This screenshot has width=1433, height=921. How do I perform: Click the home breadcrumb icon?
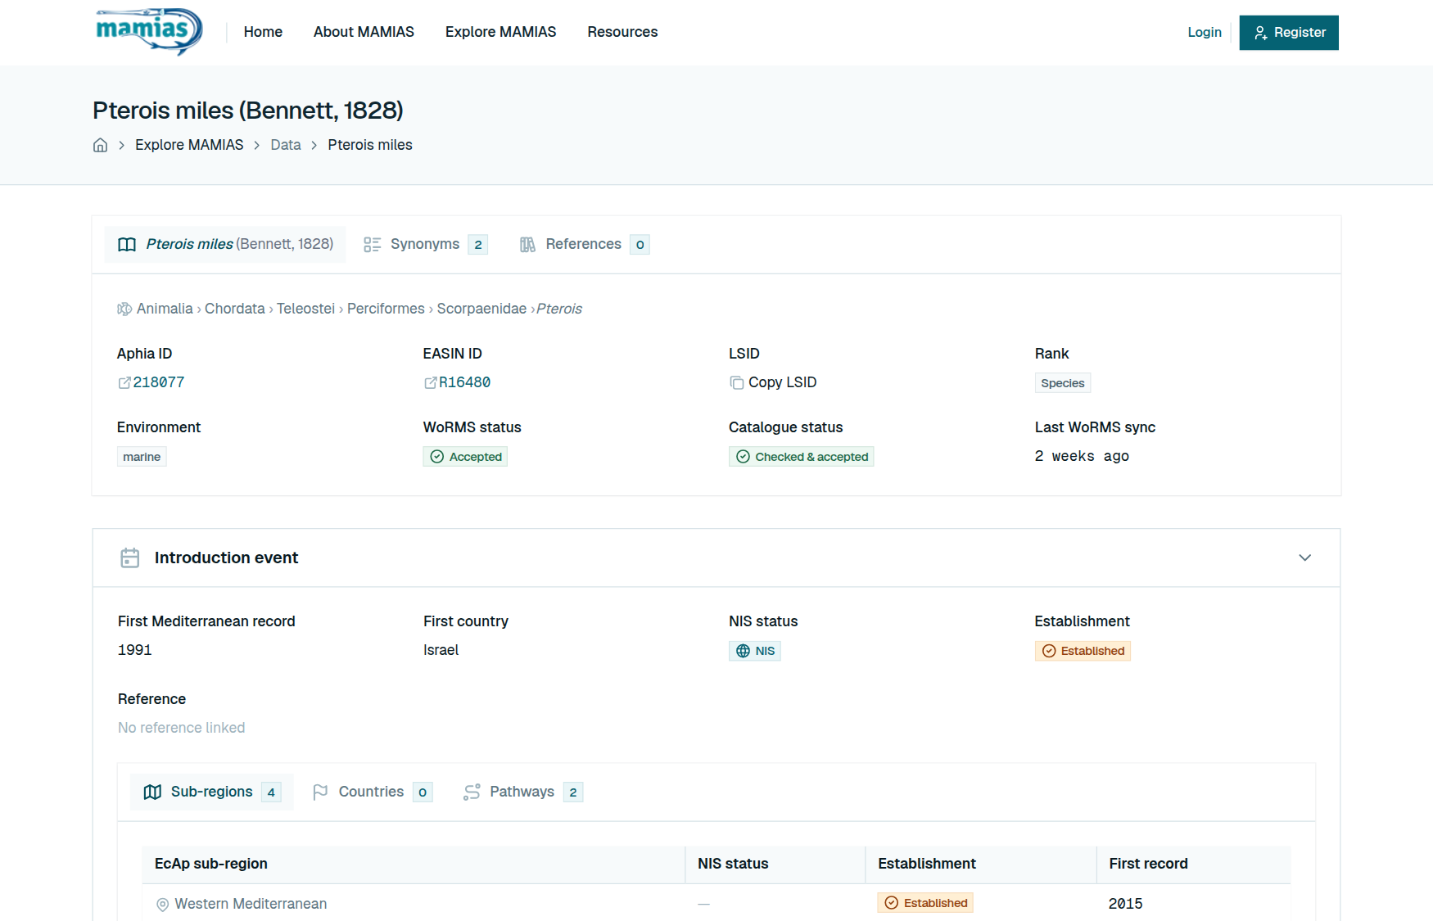[100, 145]
